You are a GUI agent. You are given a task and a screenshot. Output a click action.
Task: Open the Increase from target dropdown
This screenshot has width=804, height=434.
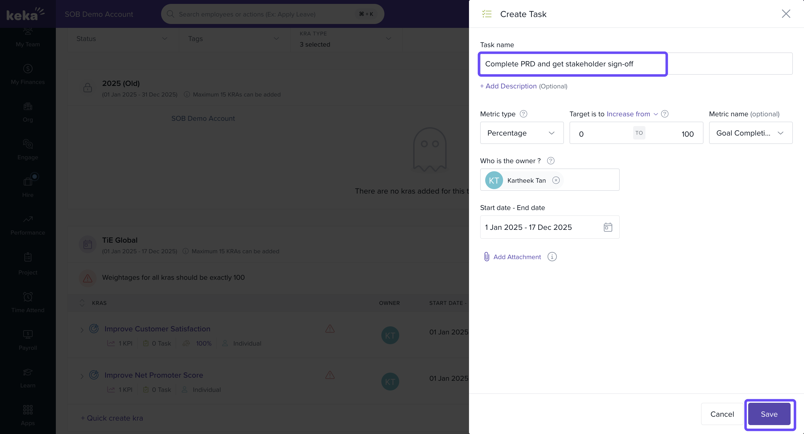click(x=631, y=114)
